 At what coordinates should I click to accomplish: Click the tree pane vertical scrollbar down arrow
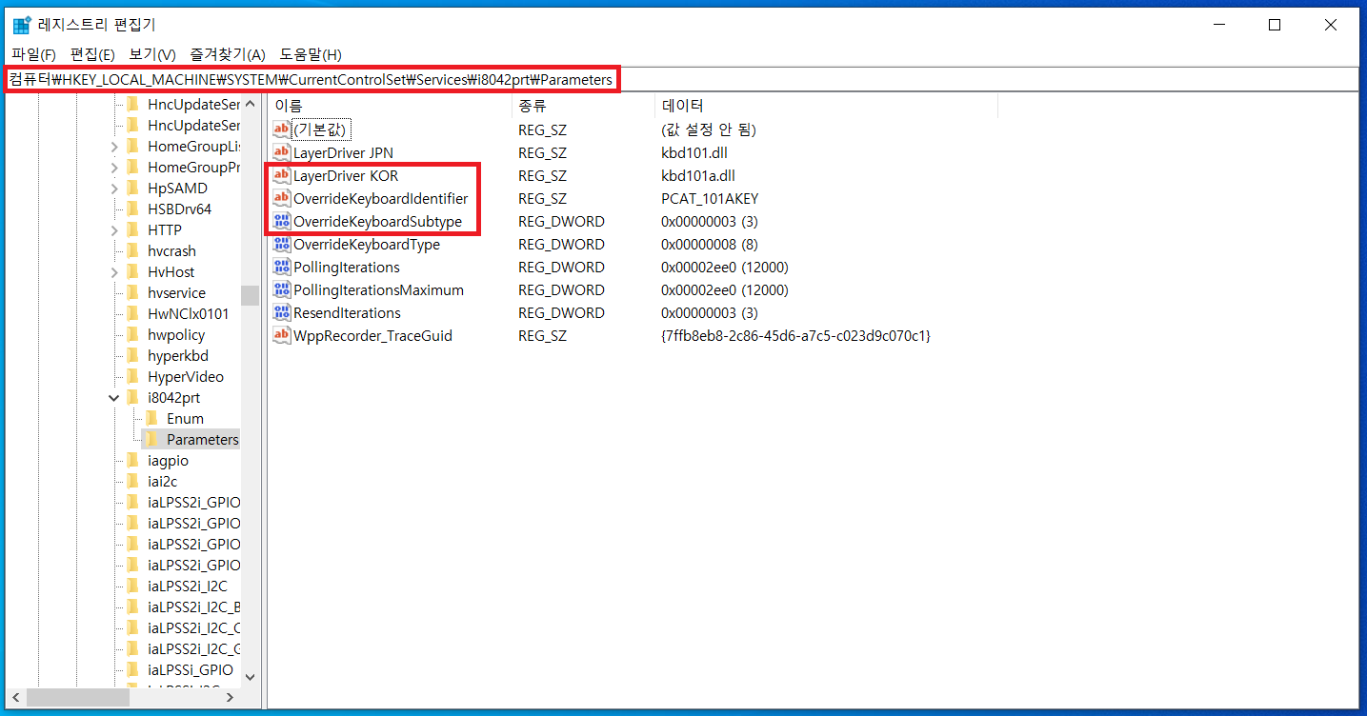250,677
